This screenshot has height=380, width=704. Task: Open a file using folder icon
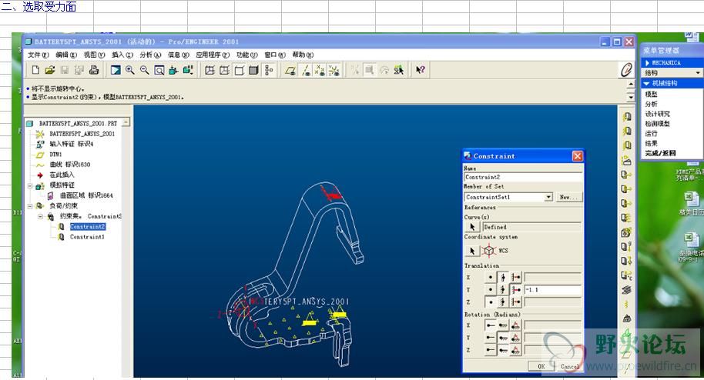tap(50, 70)
